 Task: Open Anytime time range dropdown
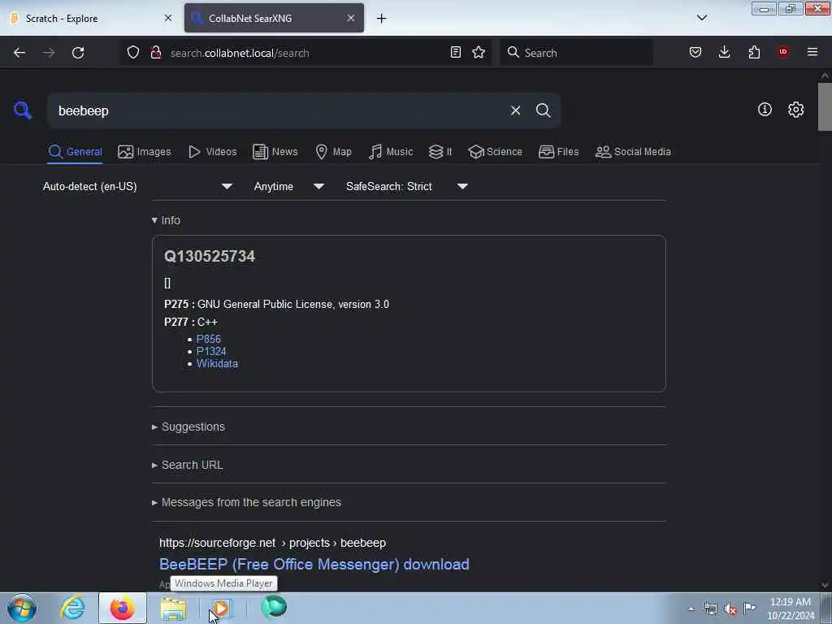288,186
